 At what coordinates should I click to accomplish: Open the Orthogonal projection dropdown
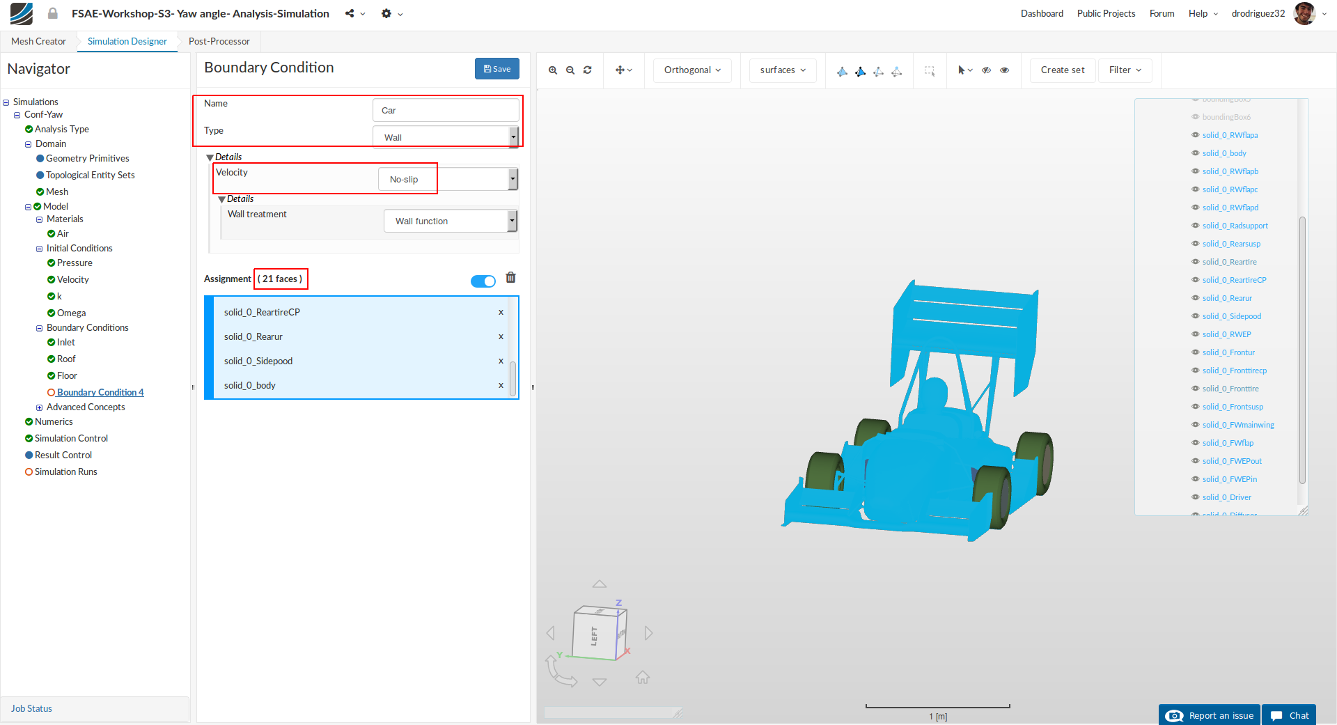(x=692, y=70)
